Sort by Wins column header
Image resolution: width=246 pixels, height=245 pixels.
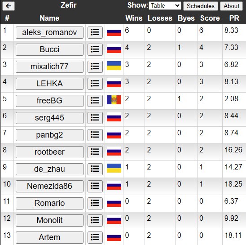134,18
